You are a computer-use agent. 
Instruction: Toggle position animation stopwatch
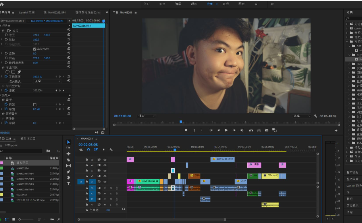pyautogui.click(x=6, y=35)
